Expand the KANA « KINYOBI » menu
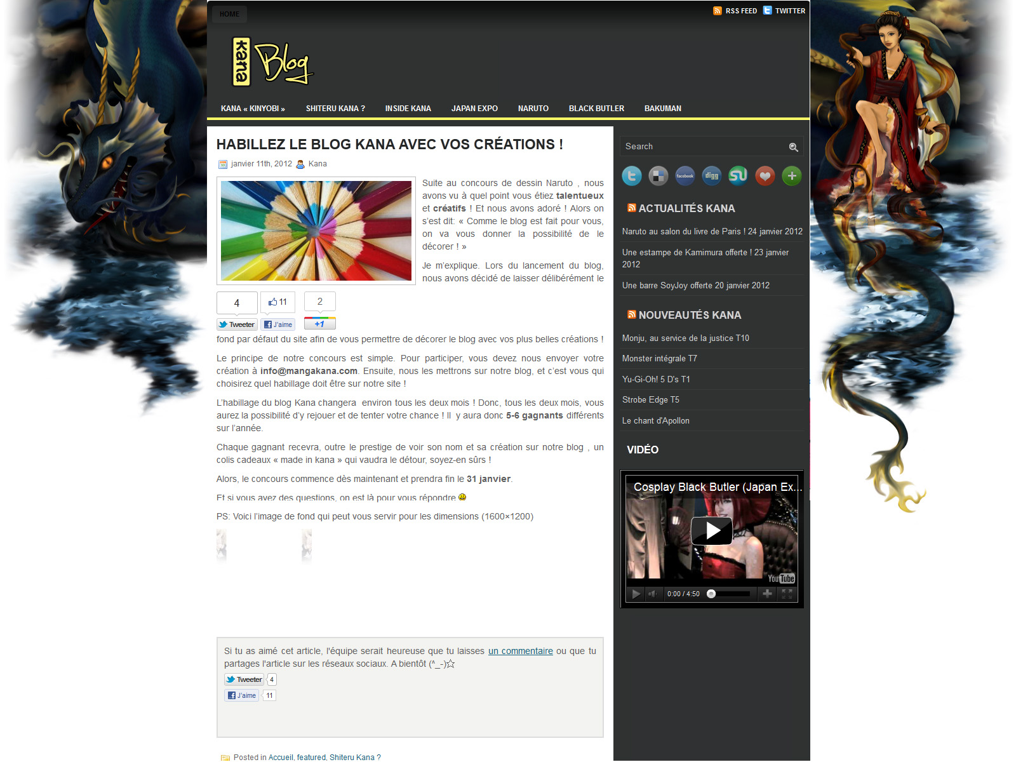 pos(253,109)
